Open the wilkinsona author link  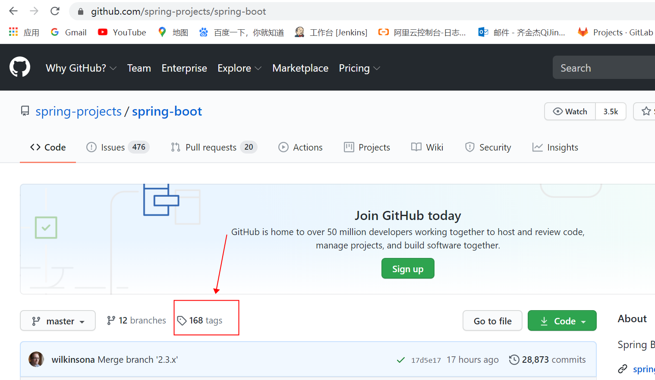(73, 359)
